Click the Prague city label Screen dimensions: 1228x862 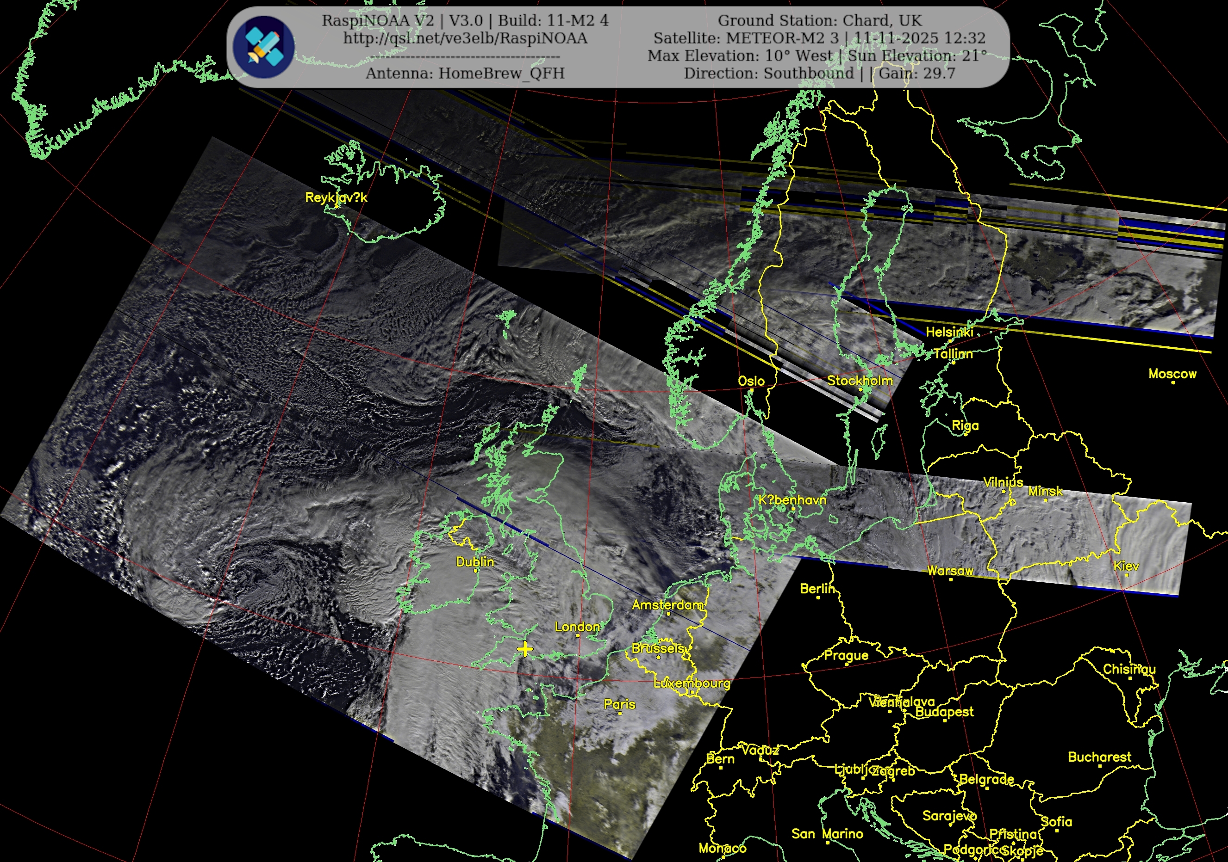point(846,656)
